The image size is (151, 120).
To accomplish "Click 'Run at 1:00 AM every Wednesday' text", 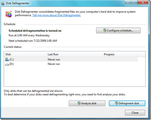I will pos(29,35).
